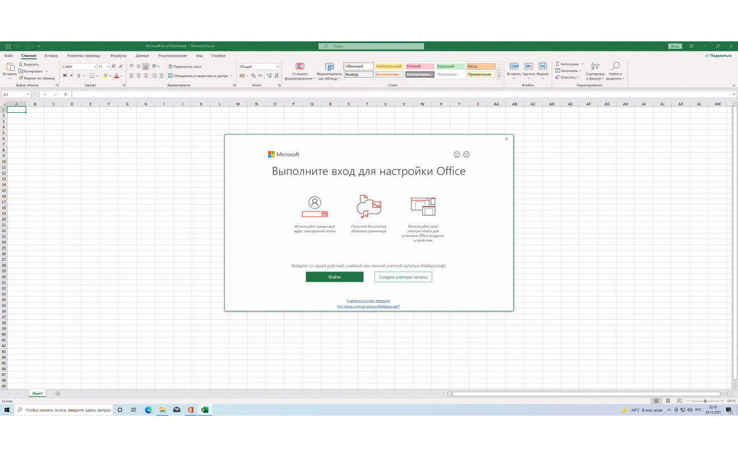This screenshot has width=738, height=457.
Task: Click the percent style icon
Action: (253, 75)
